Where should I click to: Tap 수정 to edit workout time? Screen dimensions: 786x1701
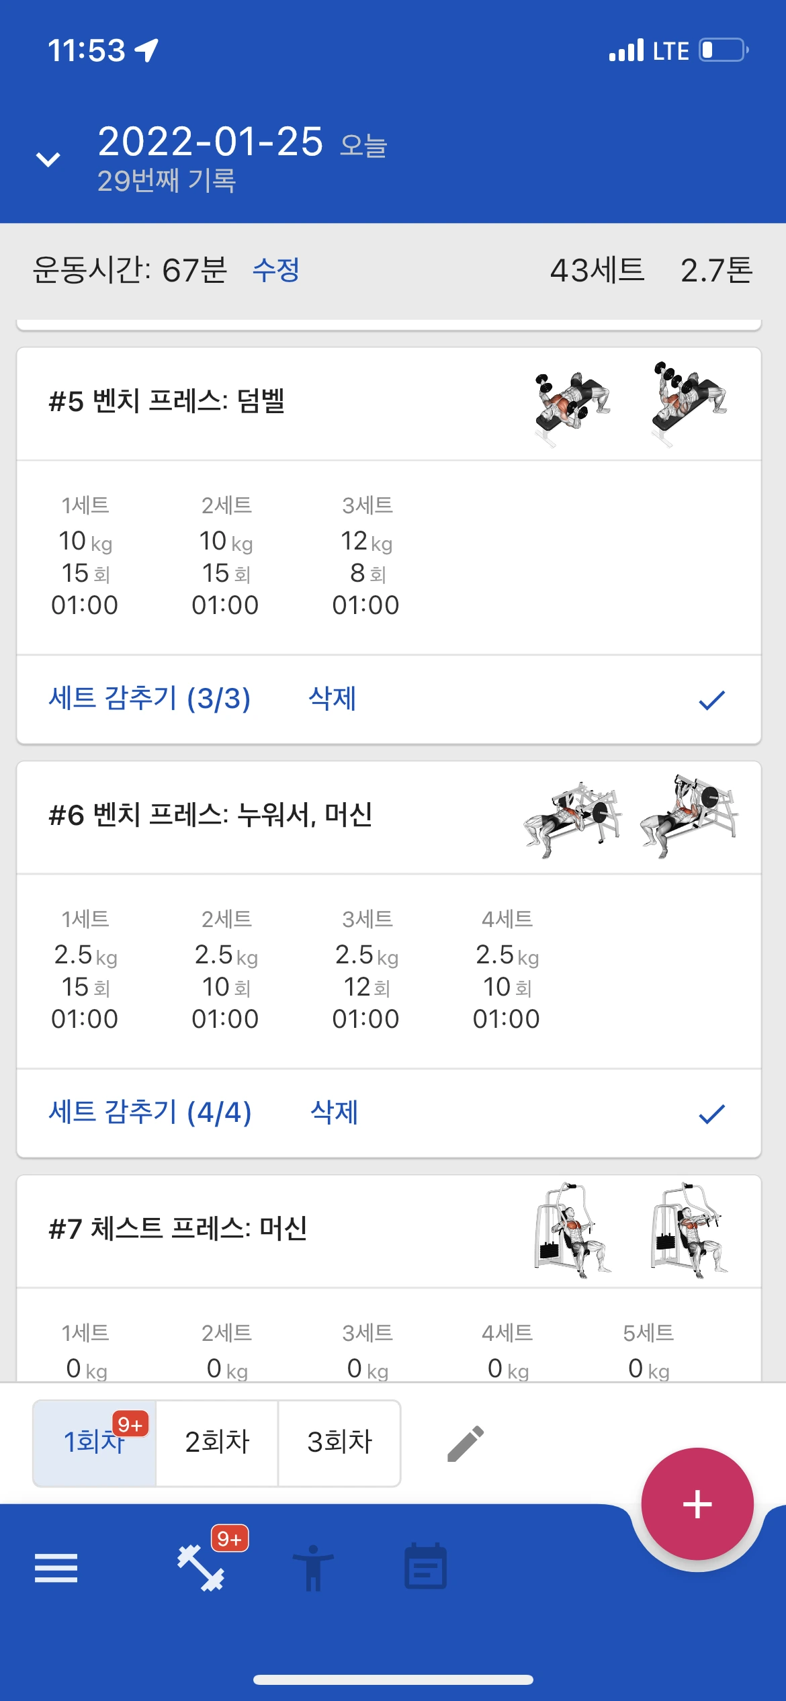[276, 270]
